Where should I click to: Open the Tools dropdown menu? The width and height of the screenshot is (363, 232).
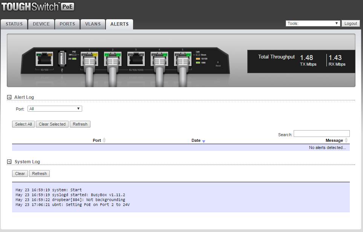[x=313, y=23]
